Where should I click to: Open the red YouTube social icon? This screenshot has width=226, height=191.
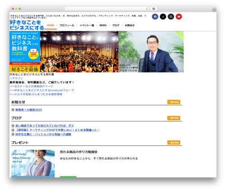pos(179,17)
